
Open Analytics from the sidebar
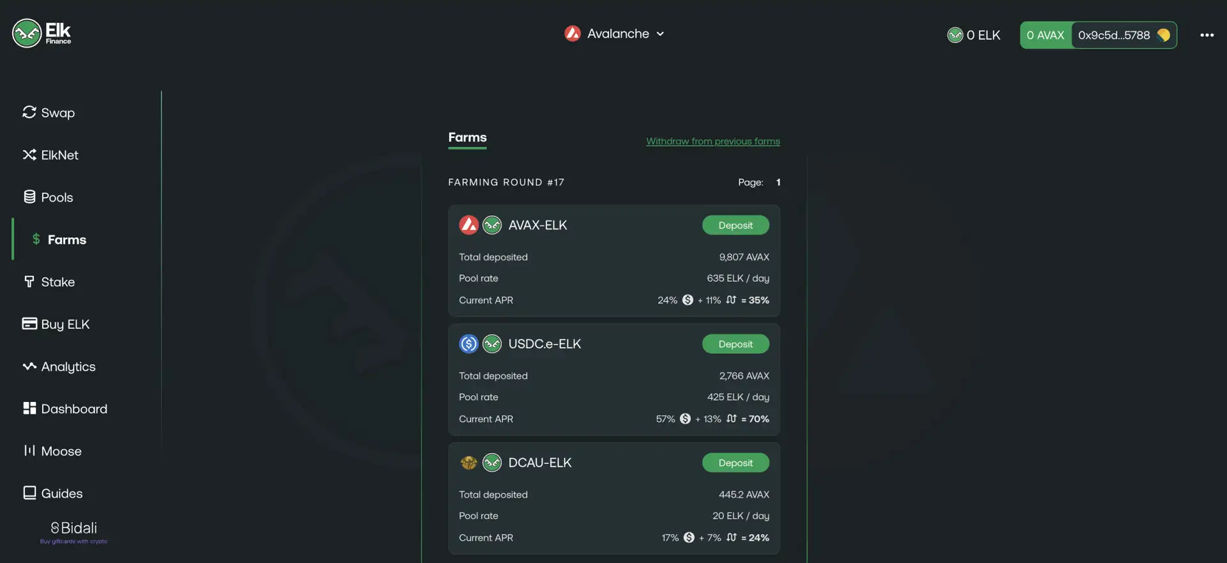coord(59,366)
